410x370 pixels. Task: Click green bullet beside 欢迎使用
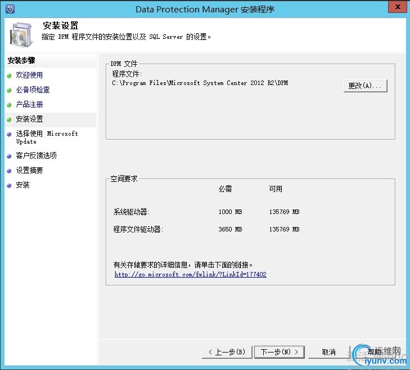click(x=9, y=75)
